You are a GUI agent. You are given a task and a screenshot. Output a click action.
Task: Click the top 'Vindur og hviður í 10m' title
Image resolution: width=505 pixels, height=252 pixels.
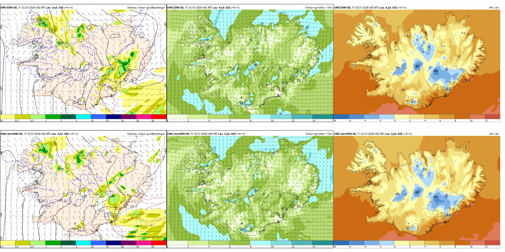[319, 8]
